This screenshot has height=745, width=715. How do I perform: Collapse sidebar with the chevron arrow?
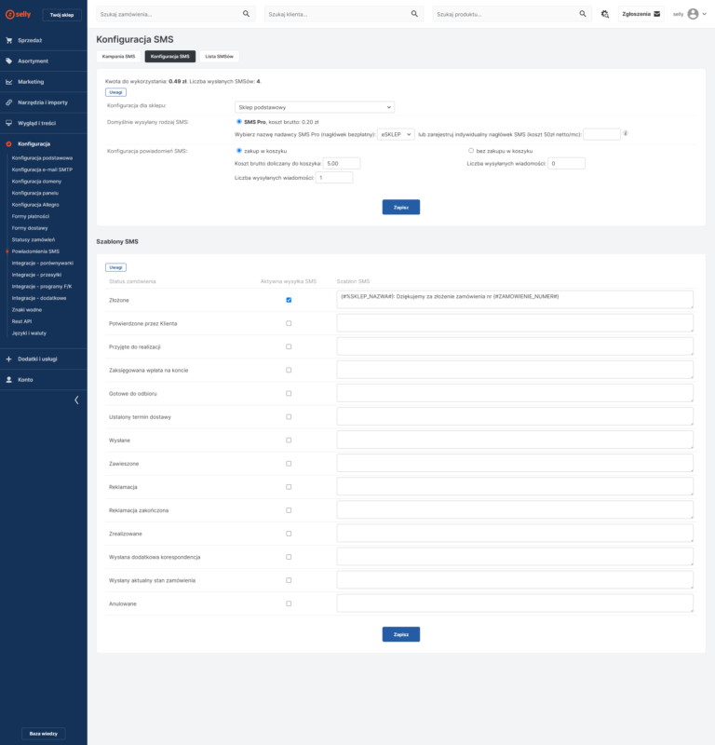[x=76, y=400]
